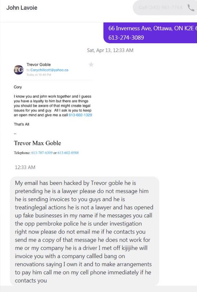Click the Trevor Max Goble signature
The image size is (197, 292).
[x=38, y=143]
